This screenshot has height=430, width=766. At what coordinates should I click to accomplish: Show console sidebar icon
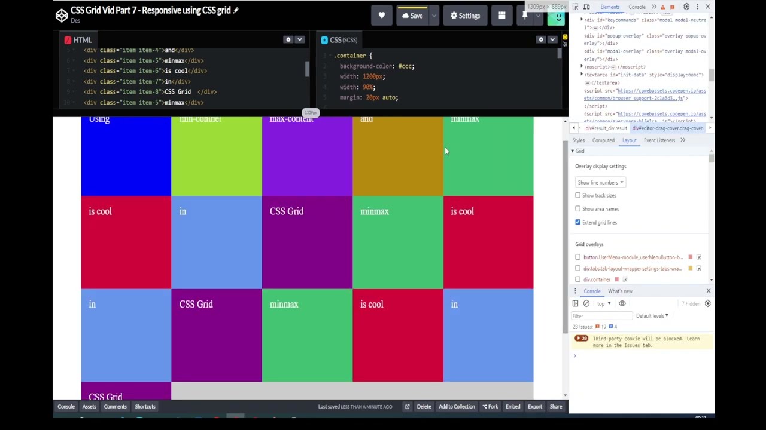pyautogui.click(x=576, y=303)
